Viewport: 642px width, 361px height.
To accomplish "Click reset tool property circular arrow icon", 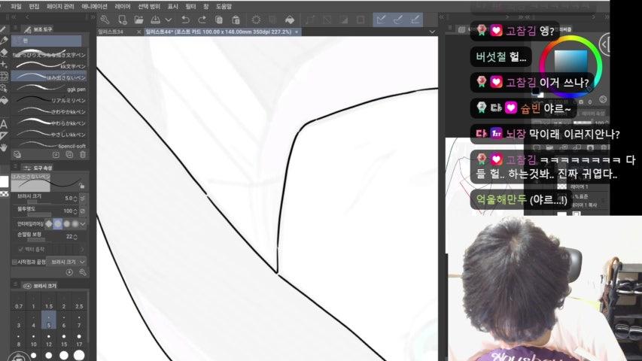I will click(x=69, y=272).
